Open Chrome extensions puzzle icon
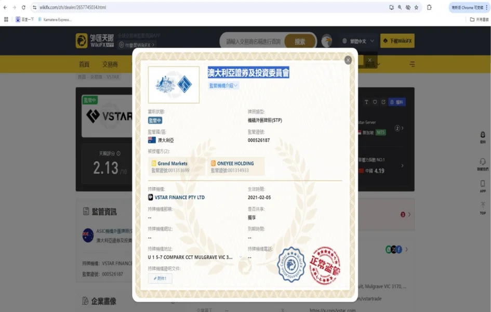491x312 pixels. 429,7
